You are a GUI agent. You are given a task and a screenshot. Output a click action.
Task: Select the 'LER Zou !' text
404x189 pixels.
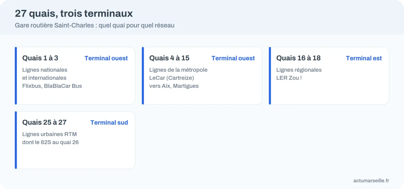point(289,78)
